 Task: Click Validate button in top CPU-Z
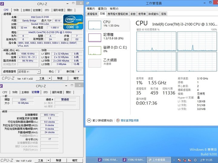pyautogui.click(x=60, y=78)
